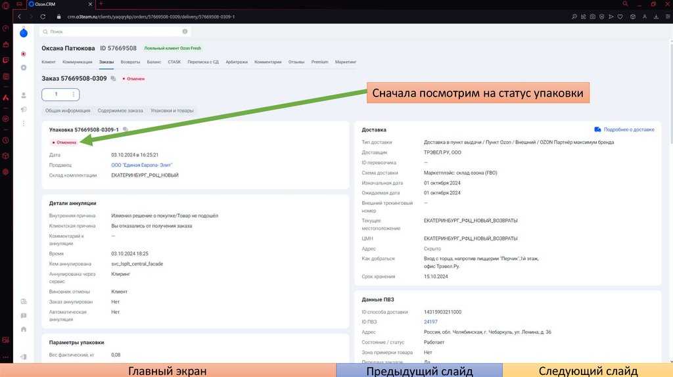Switch to the Баланс tab

(x=154, y=62)
